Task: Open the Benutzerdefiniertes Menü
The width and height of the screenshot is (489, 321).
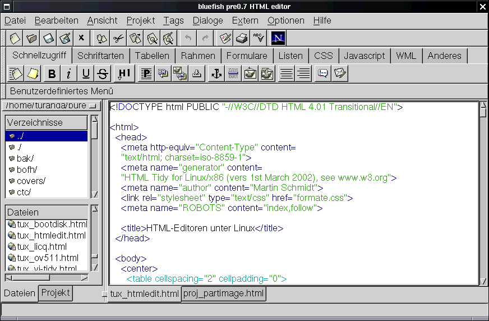Action: pos(62,91)
